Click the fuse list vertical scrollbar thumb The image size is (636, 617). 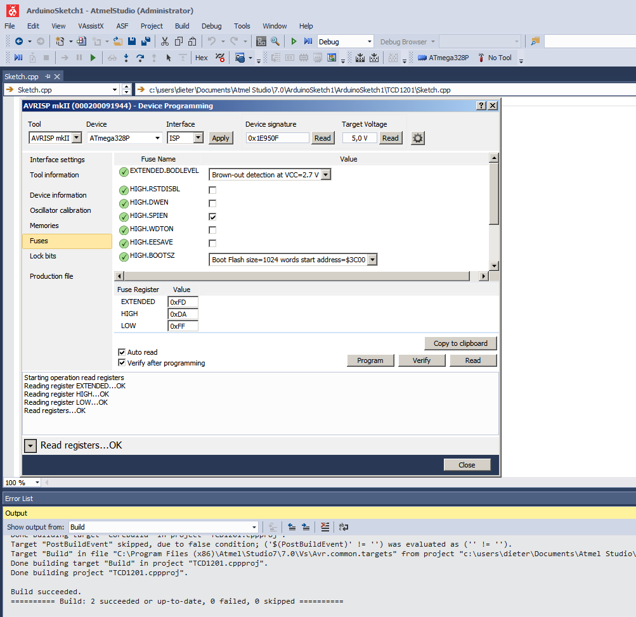click(493, 194)
